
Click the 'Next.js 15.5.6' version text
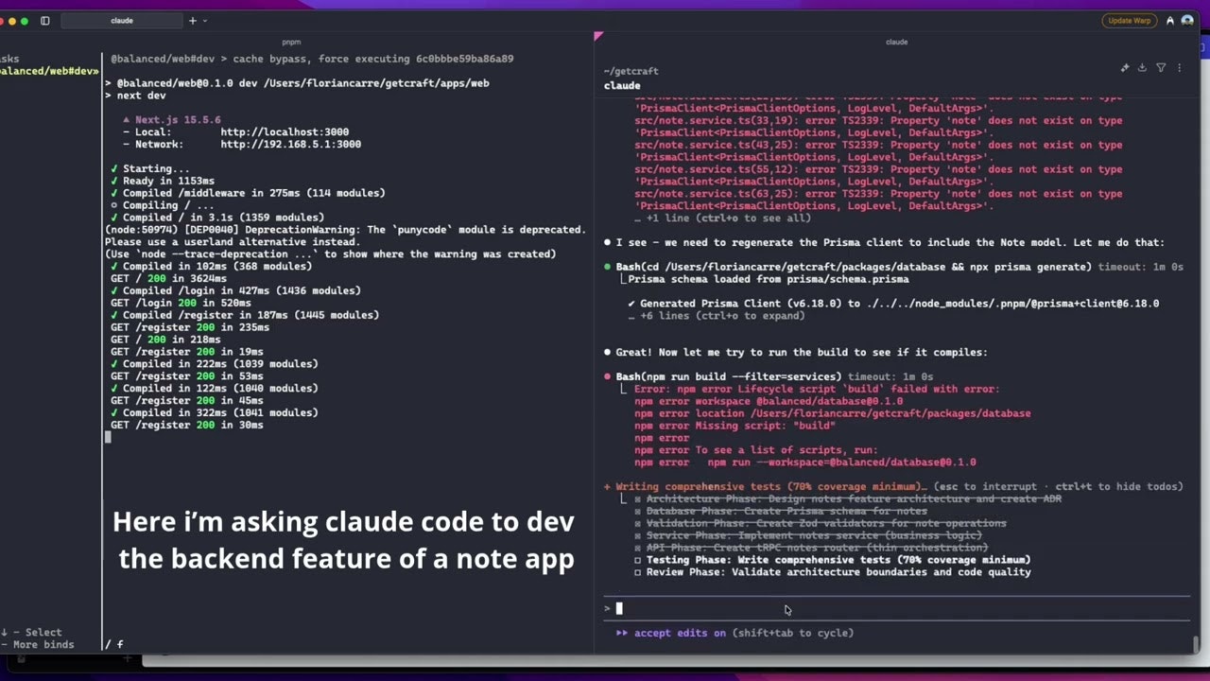tap(171, 120)
